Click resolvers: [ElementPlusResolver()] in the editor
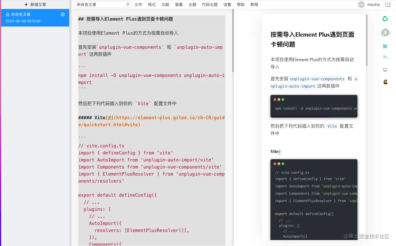 point(142,231)
